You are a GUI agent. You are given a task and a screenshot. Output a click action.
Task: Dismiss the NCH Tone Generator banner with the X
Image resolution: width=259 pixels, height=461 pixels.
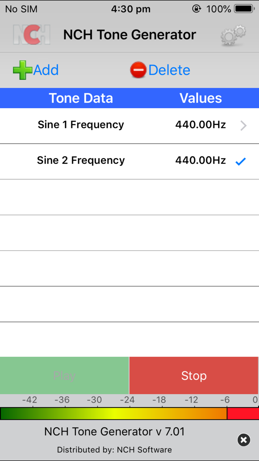243,440
